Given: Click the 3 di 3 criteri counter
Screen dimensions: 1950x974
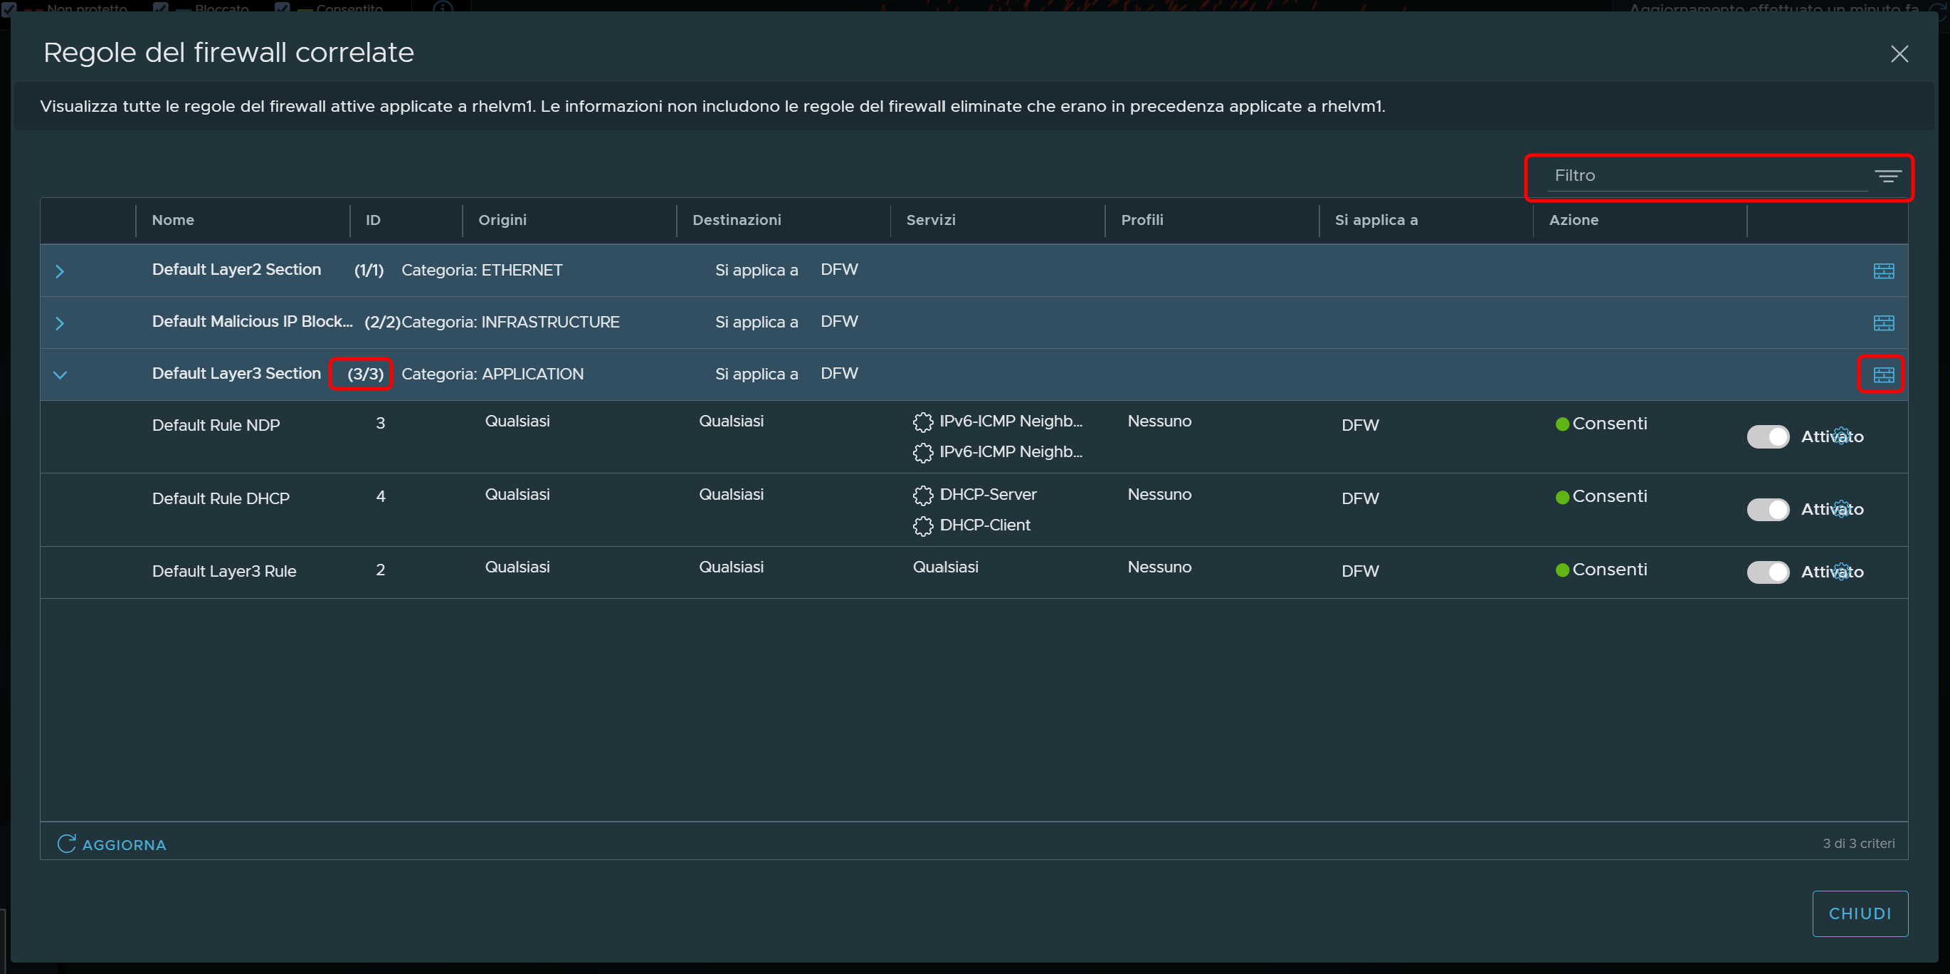Looking at the screenshot, I should click(x=1858, y=843).
